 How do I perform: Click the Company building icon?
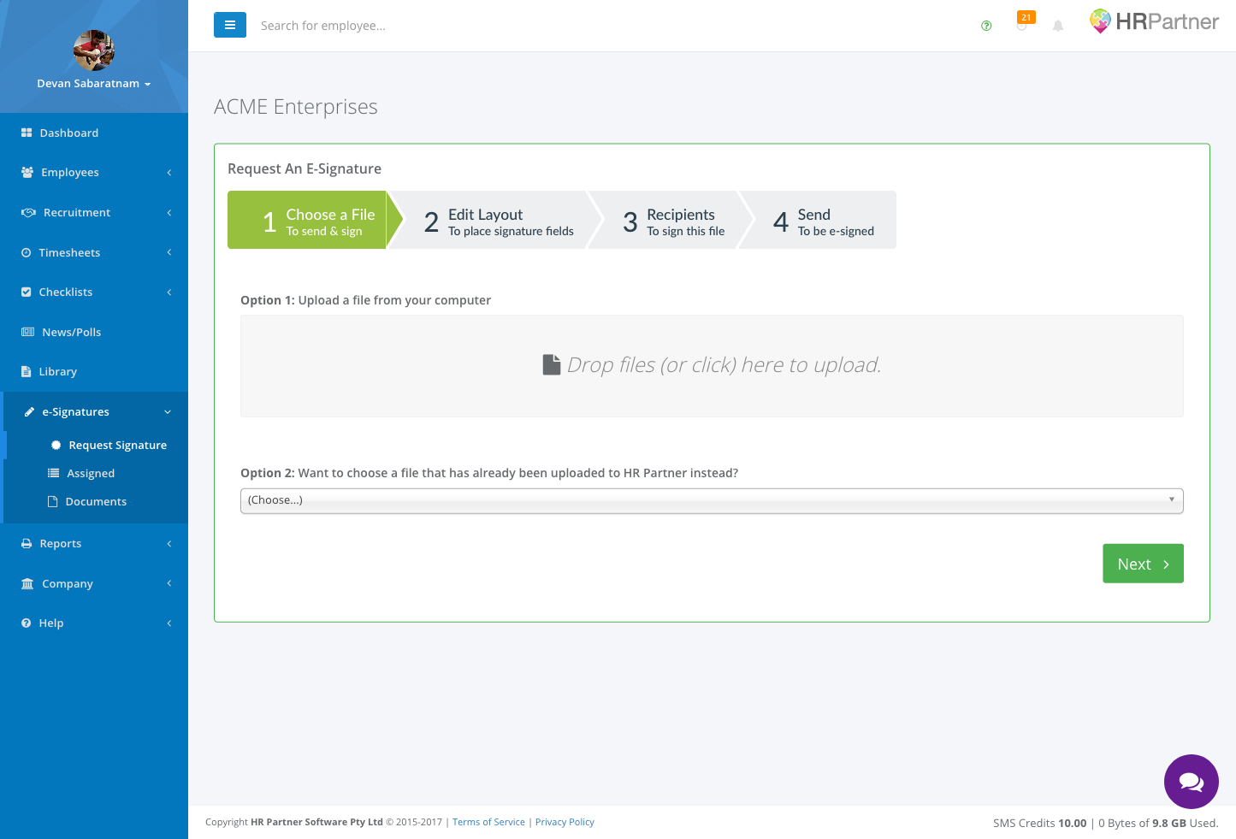click(27, 583)
